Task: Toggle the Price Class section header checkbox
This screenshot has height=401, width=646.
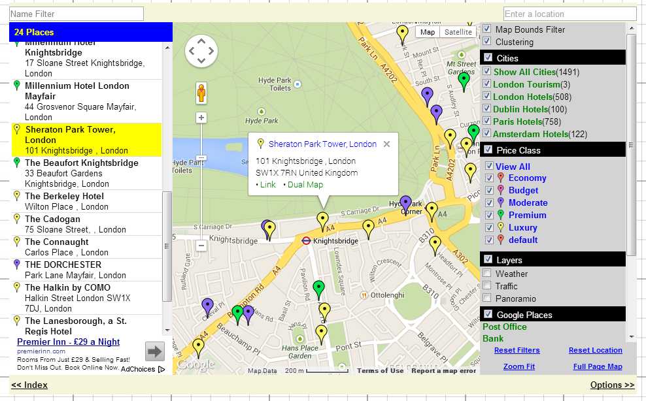Action: 488,149
